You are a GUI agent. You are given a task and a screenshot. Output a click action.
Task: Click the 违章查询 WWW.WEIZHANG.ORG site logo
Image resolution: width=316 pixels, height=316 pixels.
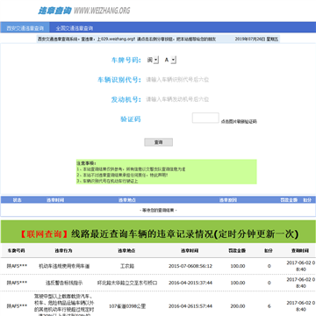coord(84,11)
